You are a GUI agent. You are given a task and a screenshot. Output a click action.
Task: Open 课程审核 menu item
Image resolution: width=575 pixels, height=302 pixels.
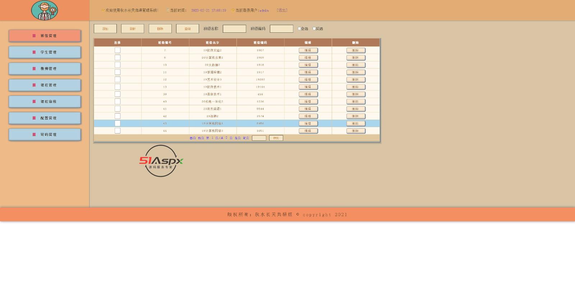(x=45, y=102)
